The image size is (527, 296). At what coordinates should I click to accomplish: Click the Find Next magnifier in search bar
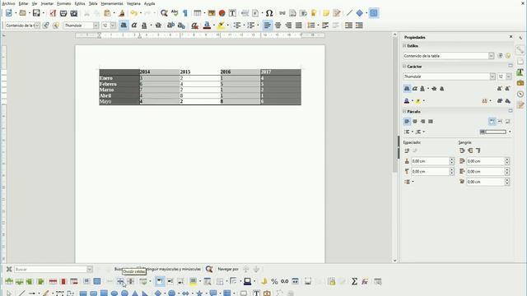[209, 269]
